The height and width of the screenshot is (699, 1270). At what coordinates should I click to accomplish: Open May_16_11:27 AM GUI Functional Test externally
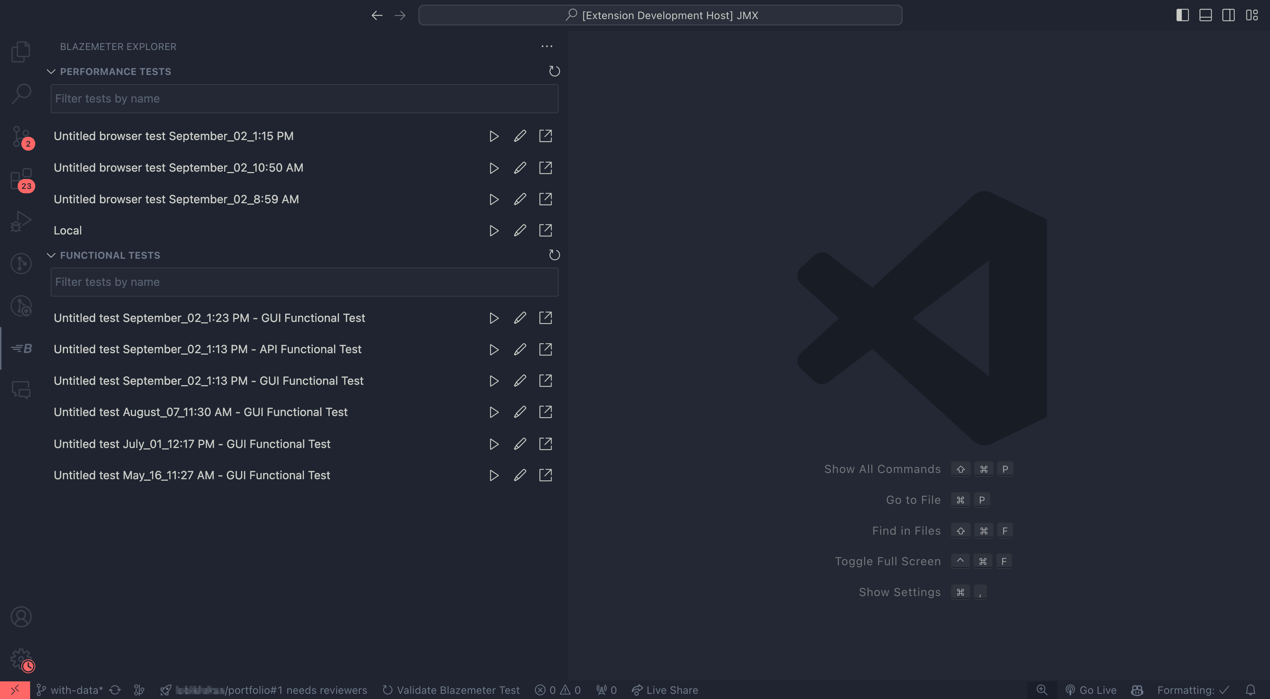click(545, 475)
